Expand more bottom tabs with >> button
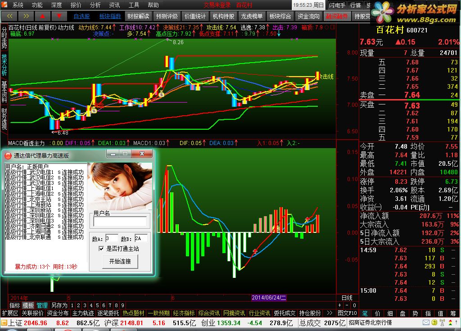The height and width of the screenshot is (331, 461). (329, 313)
